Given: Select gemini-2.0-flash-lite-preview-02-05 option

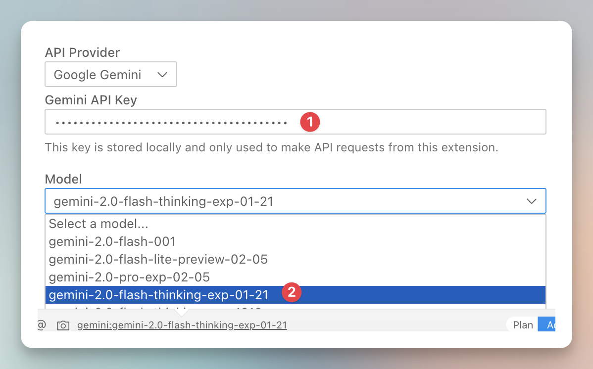Looking at the screenshot, I should point(158,259).
